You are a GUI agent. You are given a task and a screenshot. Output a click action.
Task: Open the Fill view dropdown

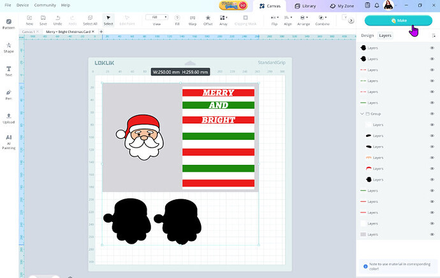tap(156, 17)
